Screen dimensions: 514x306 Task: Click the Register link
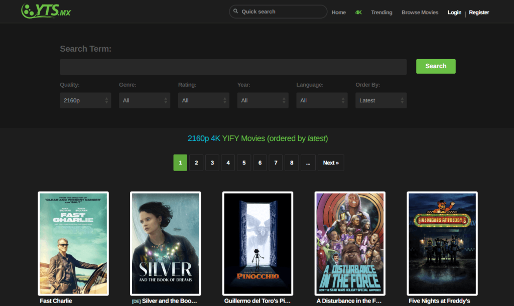point(478,13)
